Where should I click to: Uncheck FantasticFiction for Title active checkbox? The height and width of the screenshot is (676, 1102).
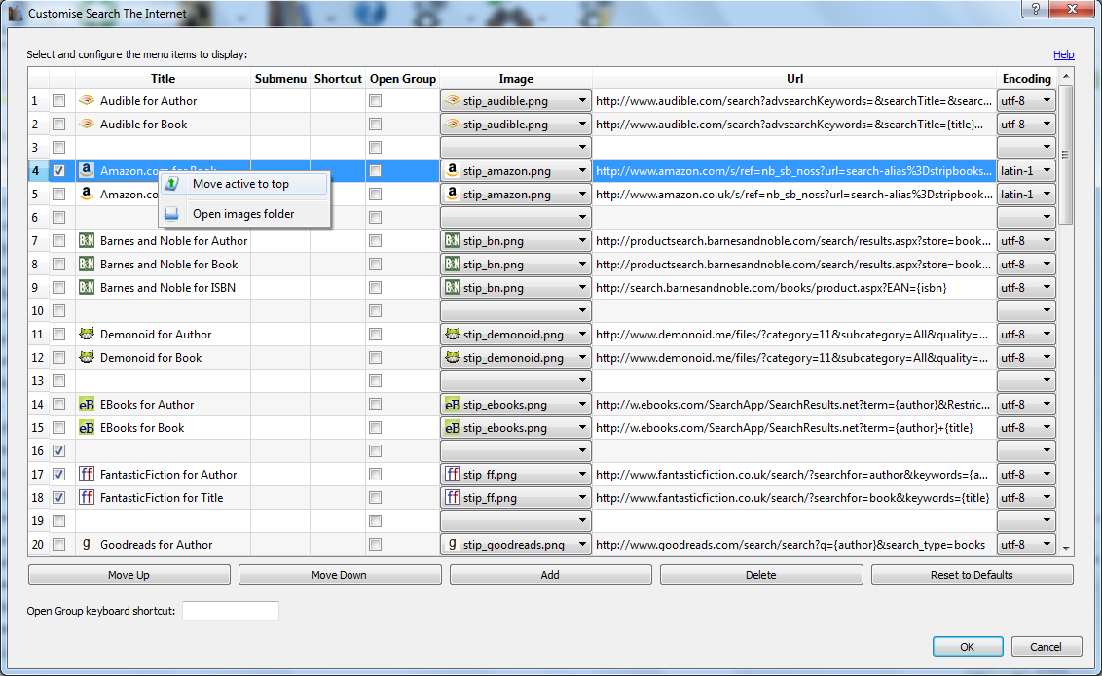tap(59, 498)
